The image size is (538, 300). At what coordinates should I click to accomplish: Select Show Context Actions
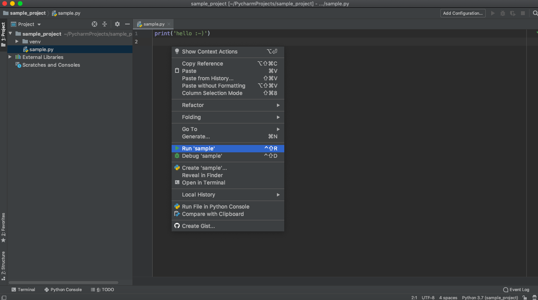tap(228, 51)
